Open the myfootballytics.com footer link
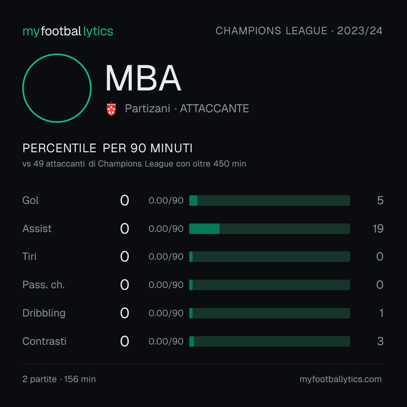Screen dimensions: 407x407 pos(341,379)
